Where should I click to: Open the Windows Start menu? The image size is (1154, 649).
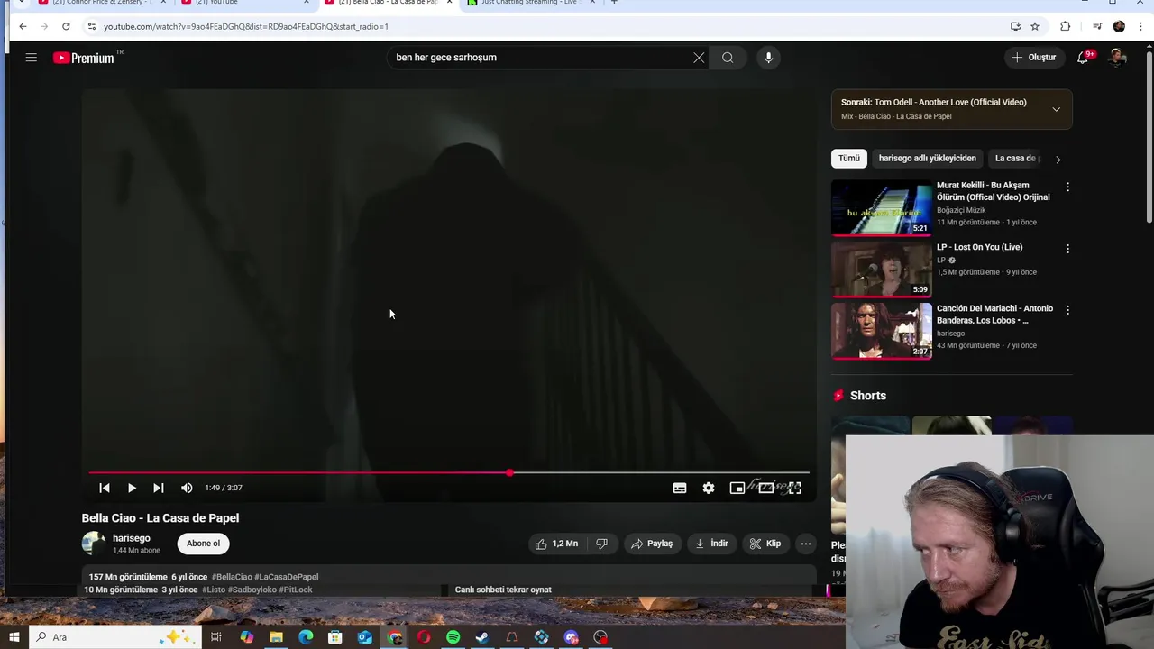coord(14,637)
